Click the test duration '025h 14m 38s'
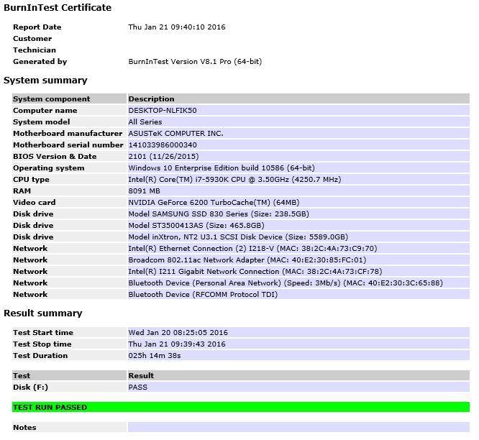 pos(155,356)
